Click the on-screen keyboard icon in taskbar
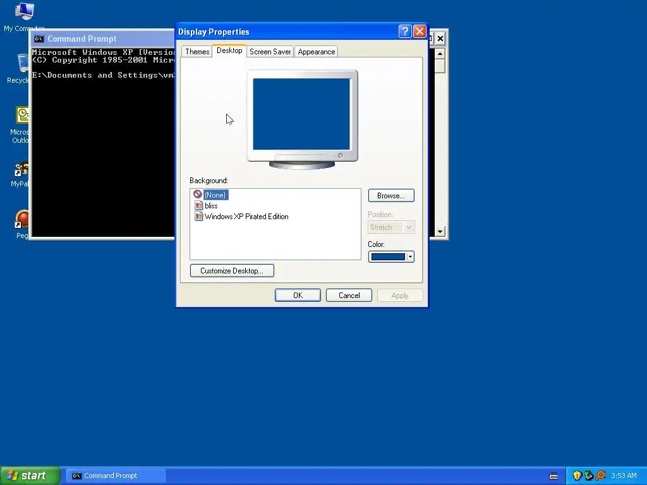This screenshot has width=647, height=485. click(x=553, y=476)
